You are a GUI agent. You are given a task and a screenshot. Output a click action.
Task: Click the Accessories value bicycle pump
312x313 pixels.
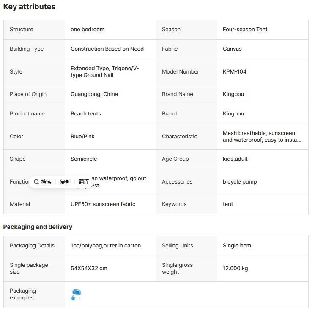pos(240,182)
